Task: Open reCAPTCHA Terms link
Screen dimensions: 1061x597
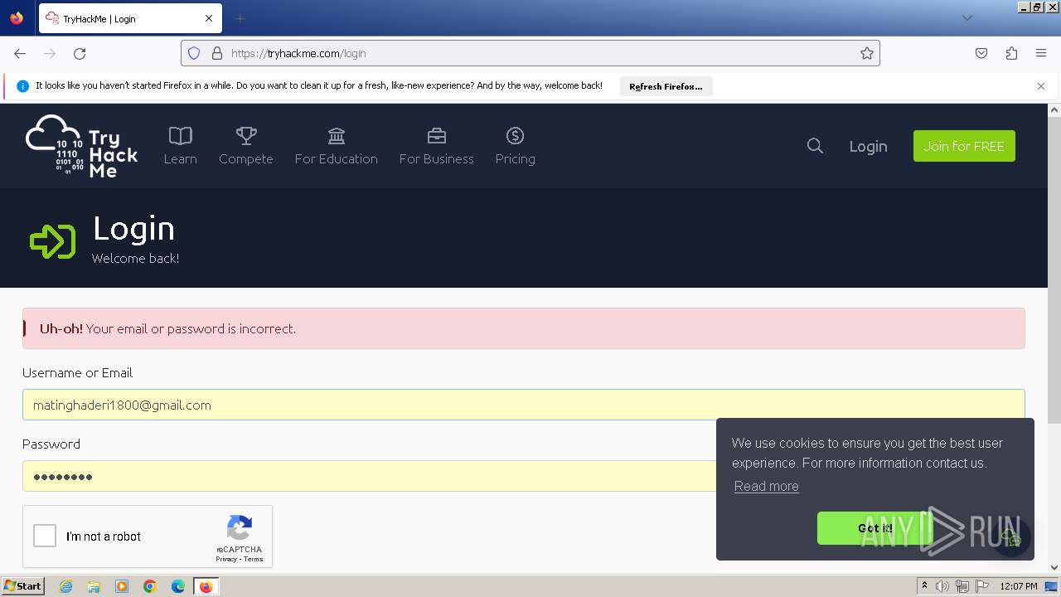Action: click(x=253, y=559)
